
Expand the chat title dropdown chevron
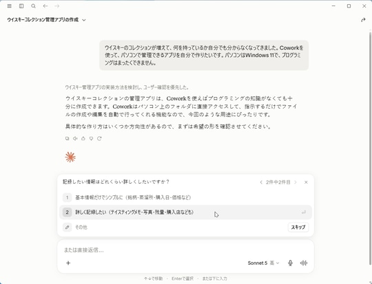(x=84, y=20)
